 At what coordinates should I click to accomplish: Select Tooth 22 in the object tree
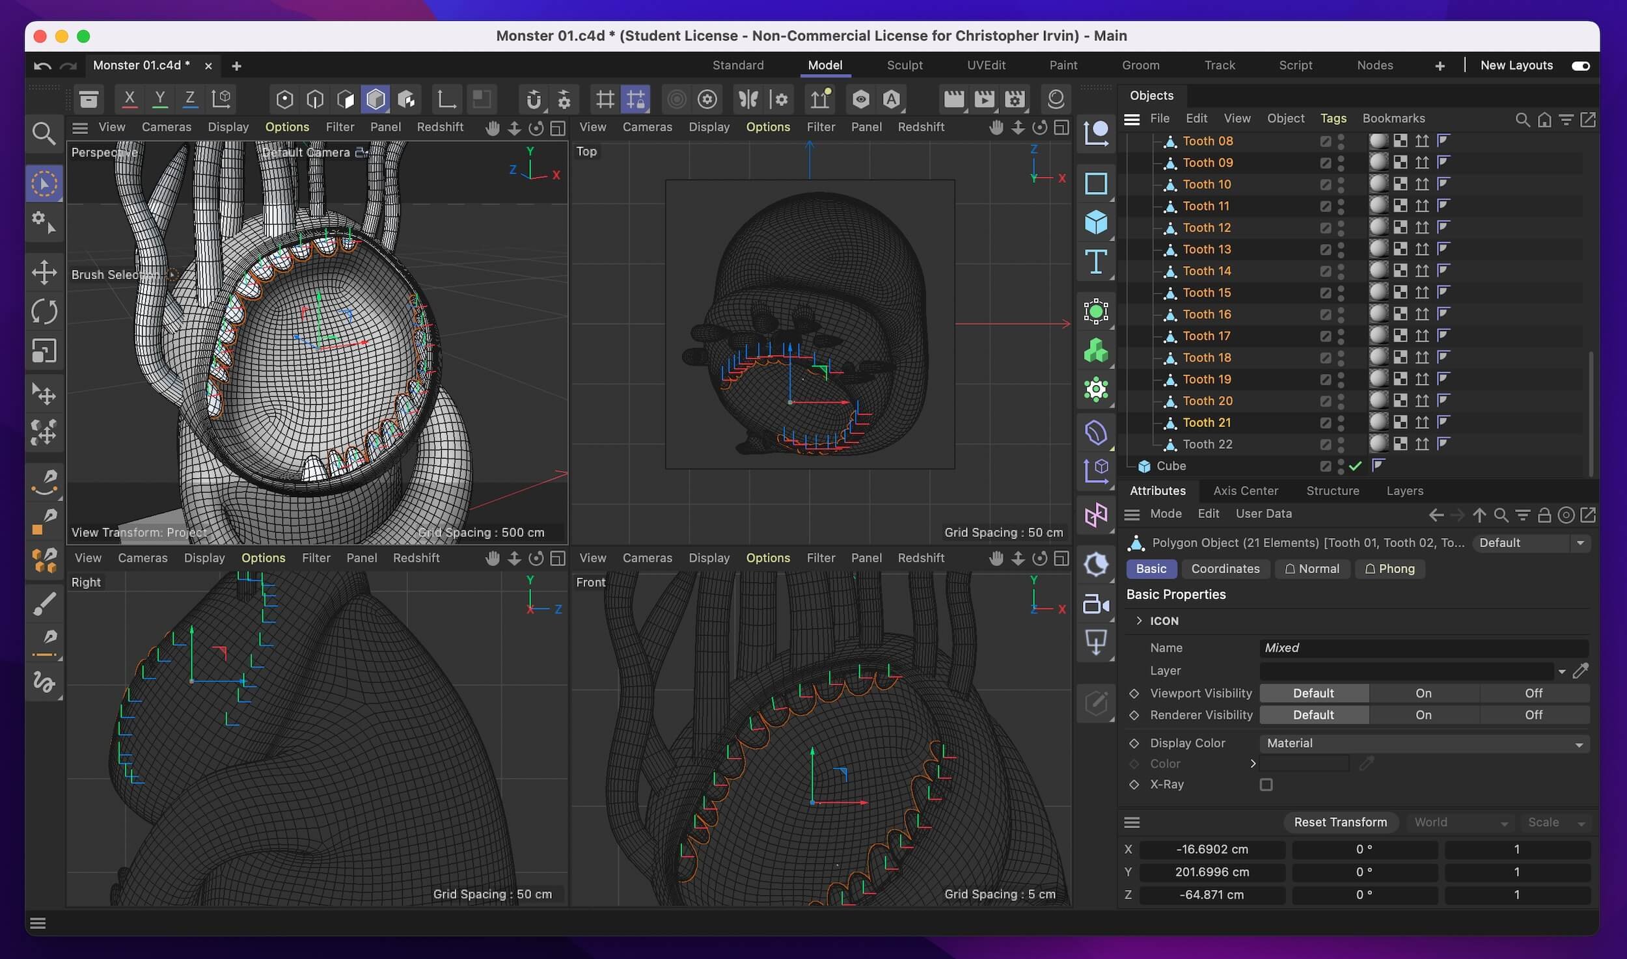click(x=1207, y=444)
